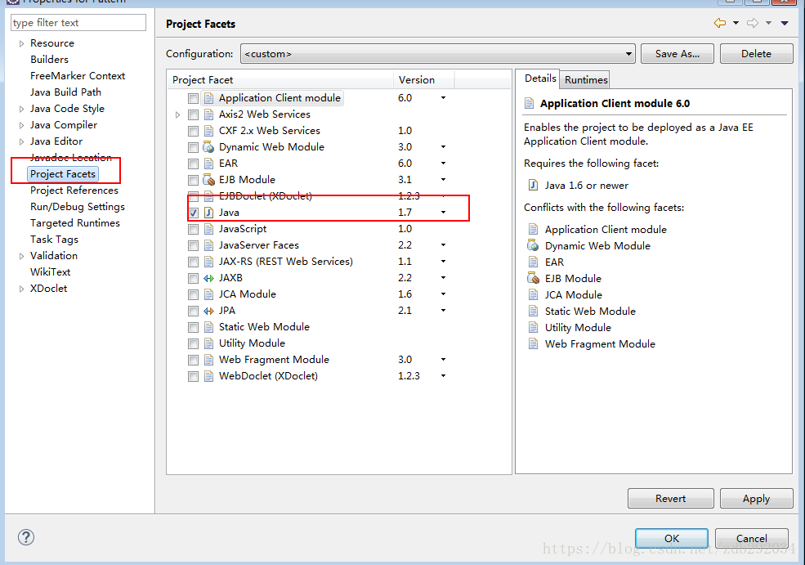
Task: Click the EJB Module bean icon in facet list
Action: pyautogui.click(x=208, y=180)
